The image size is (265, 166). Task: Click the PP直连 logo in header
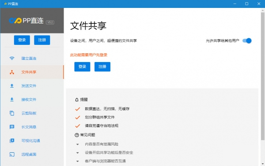pyautogui.click(x=26, y=21)
